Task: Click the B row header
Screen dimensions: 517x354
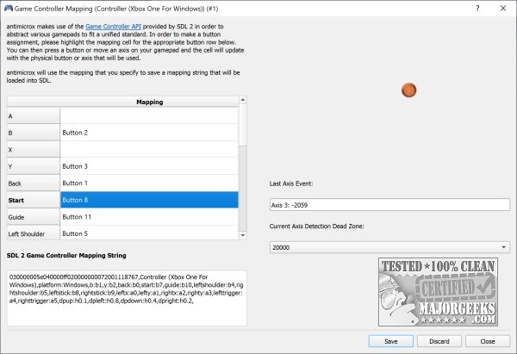Action: [34, 133]
